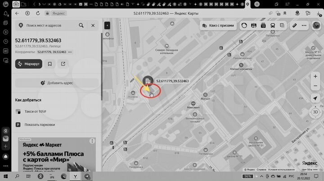Image resolution: width=324 pixels, height=181 pixels.
Task: Click the Добавить адрес button
Action: [57, 83]
